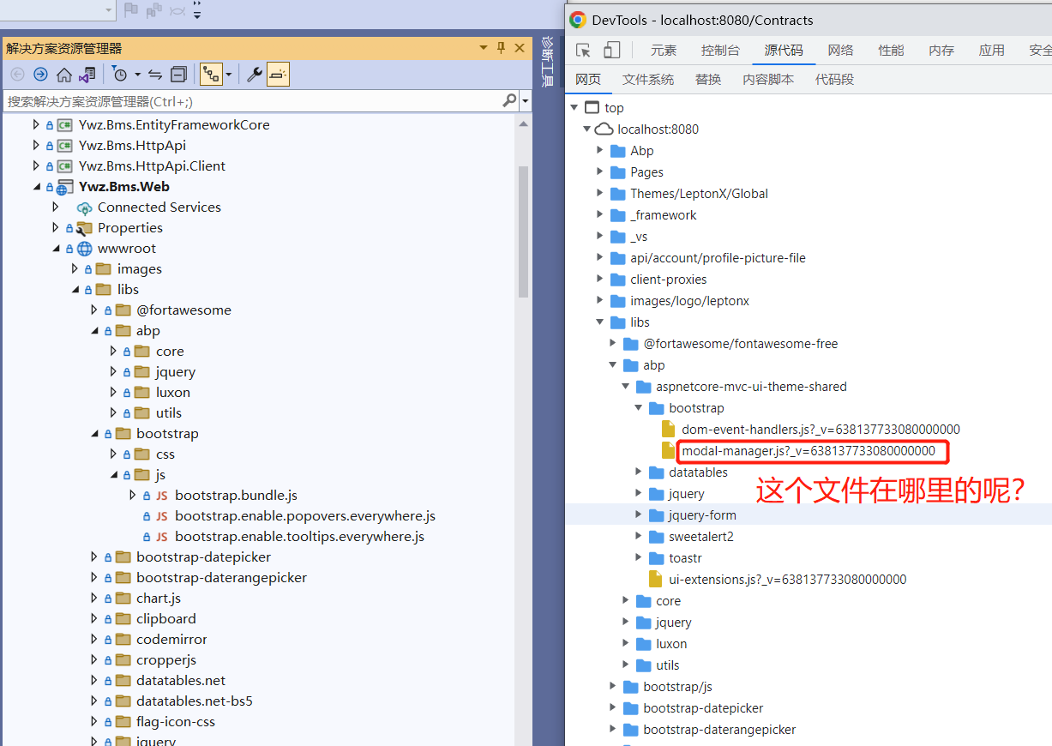Image resolution: width=1052 pixels, height=746 pixels.
Task: Toggle auto-hide pin on Solution Explorer panel
Action: [x=502, y=48]
